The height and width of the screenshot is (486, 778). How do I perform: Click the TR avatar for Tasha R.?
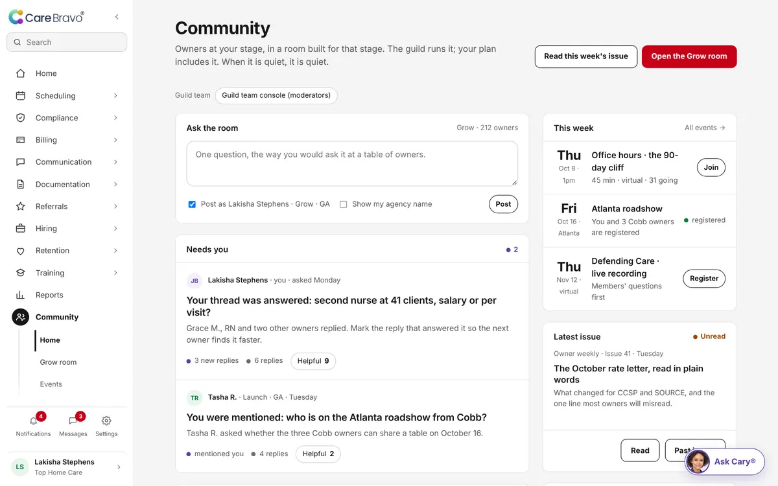[194, 397]
